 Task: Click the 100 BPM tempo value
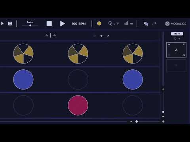click(79, 24)
